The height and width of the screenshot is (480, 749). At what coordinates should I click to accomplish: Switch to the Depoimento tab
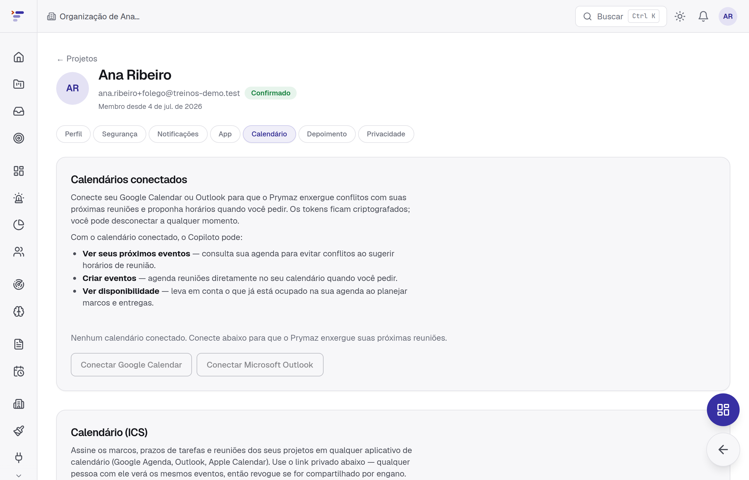tap(327, 134)
